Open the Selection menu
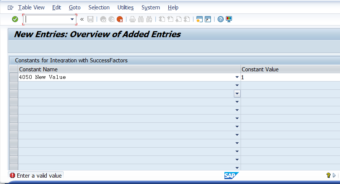This screenshot has height=184, width=340. click(99, 8)
